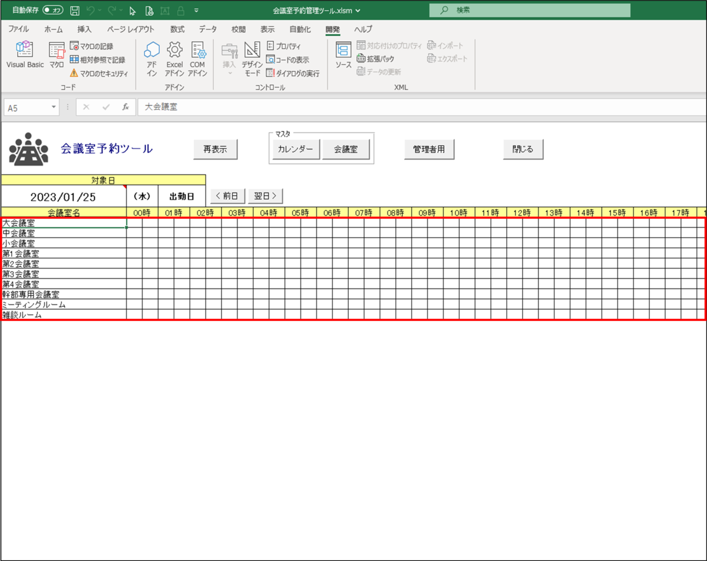Image resolution: width=707 pixels, height=561 pixels.
Task: Open the ファイル tab
Action: click(18, 29)
